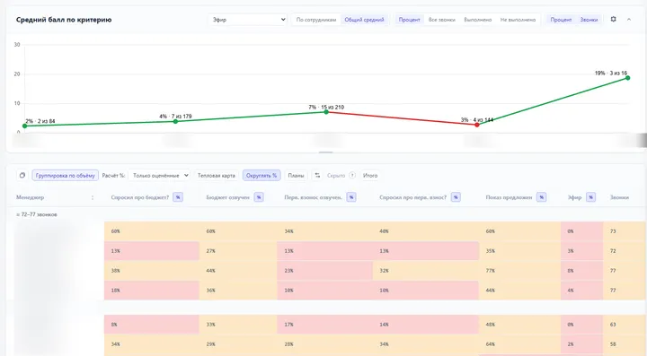Select Не выполнено filter
The height and width of the screenshot is (356, 647).
point(518,20)
